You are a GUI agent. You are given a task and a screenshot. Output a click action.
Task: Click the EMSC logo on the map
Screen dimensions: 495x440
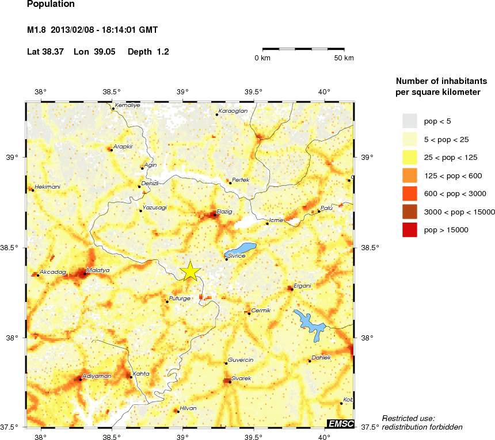339,423
